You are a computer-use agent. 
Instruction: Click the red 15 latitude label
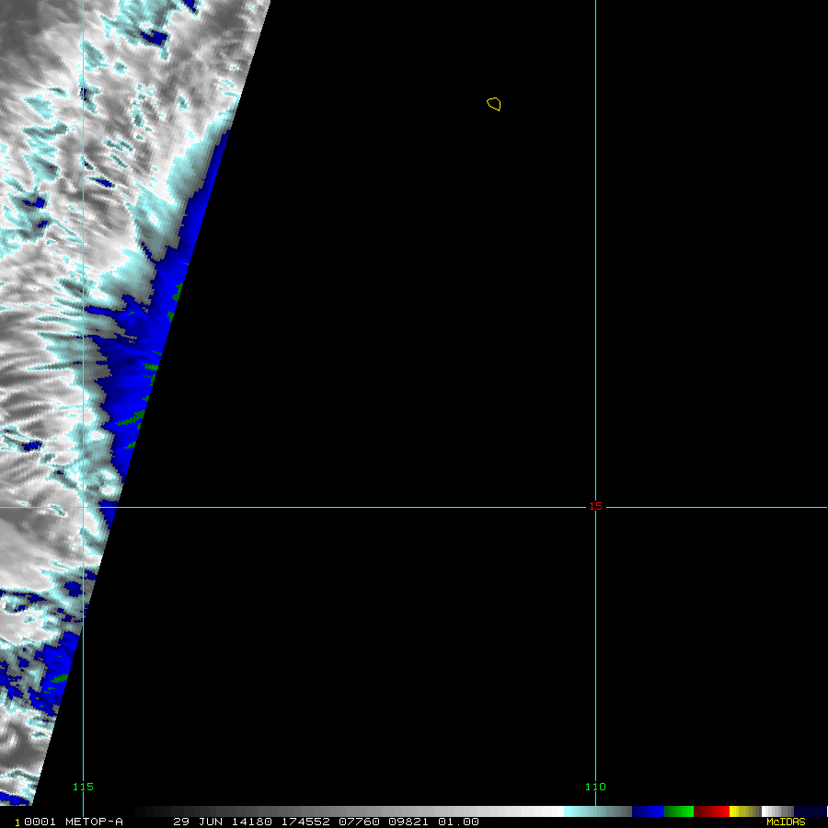click(595, 506)
